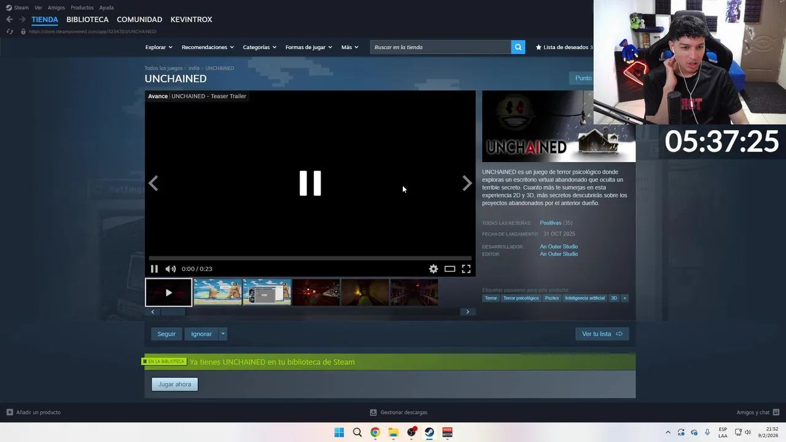786x442 pixels.
Task: Open KEVINTROX profile tab
Action: point(191,20)
